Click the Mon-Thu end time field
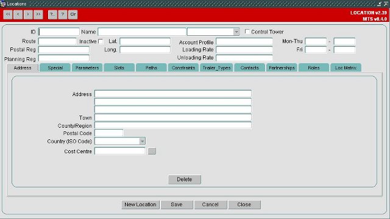Viewport: 390px width, 219px height. pyautogui.click(x=344, y=41)
